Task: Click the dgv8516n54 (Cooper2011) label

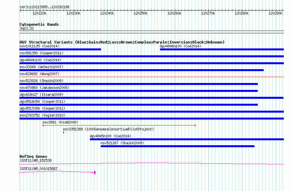Action: (x=42, y=101)
